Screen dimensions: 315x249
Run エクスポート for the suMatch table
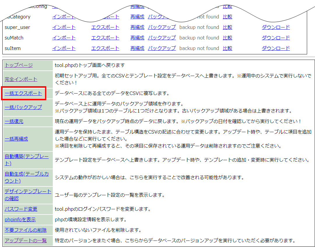pos(105,38)
